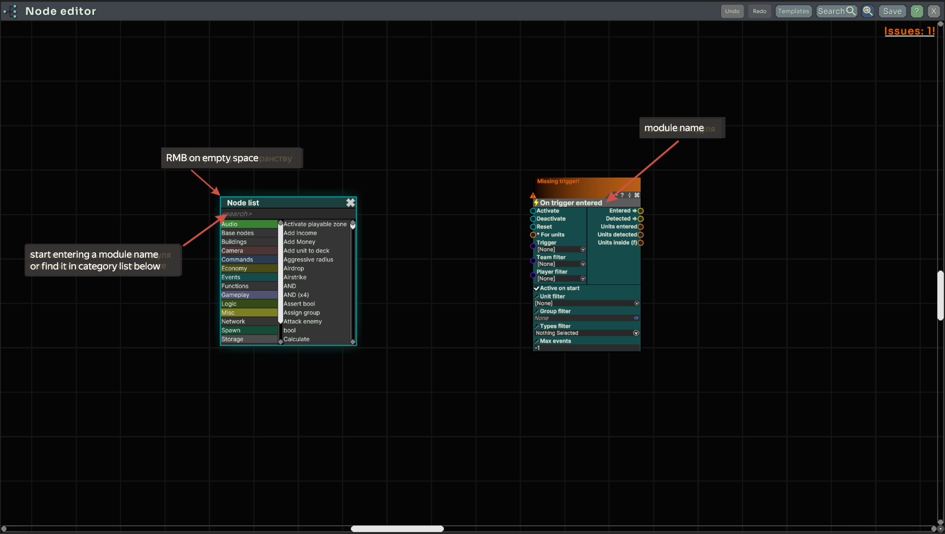This screenshot has width=945, height=534.
Task: Click orange warning triangle on the node
Action: [533, 196]
